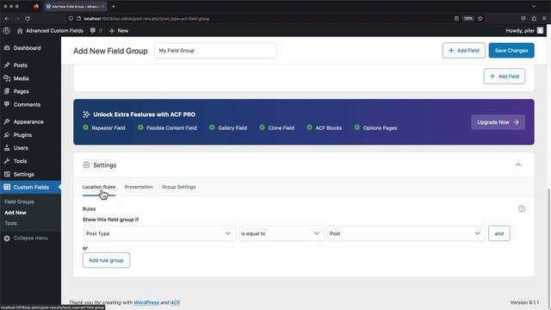Open WordPress footer link

(x=146, y=302)
